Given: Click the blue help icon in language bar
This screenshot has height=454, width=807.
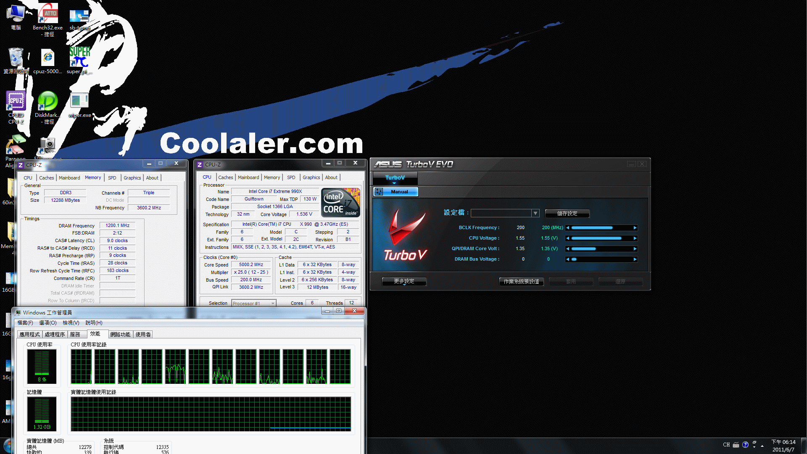Looking at the screenshot, I should (x=745, y=445).
